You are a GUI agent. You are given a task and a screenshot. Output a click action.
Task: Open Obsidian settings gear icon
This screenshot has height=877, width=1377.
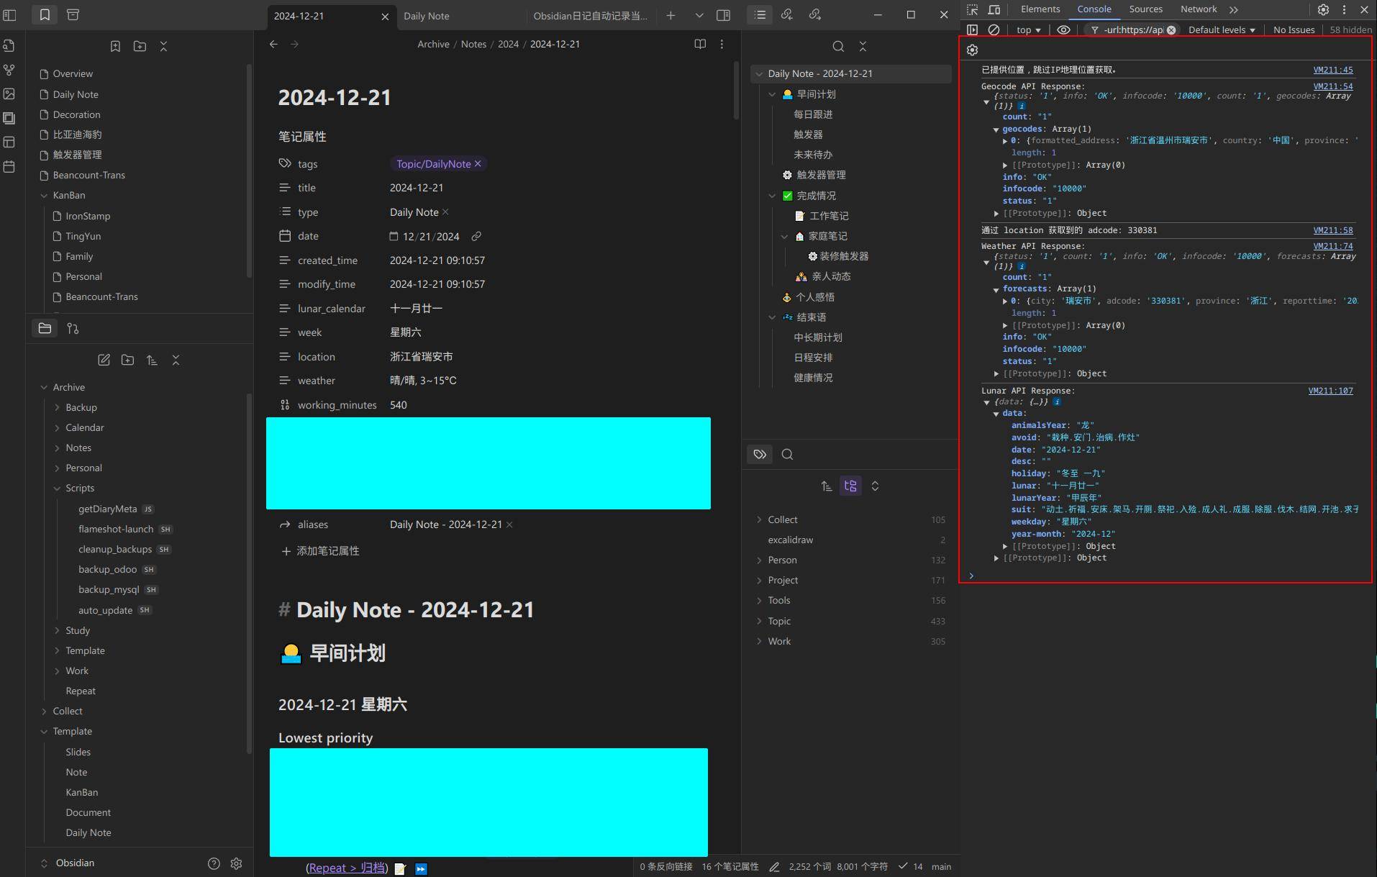pyautogui.click(x=236, y=863)
